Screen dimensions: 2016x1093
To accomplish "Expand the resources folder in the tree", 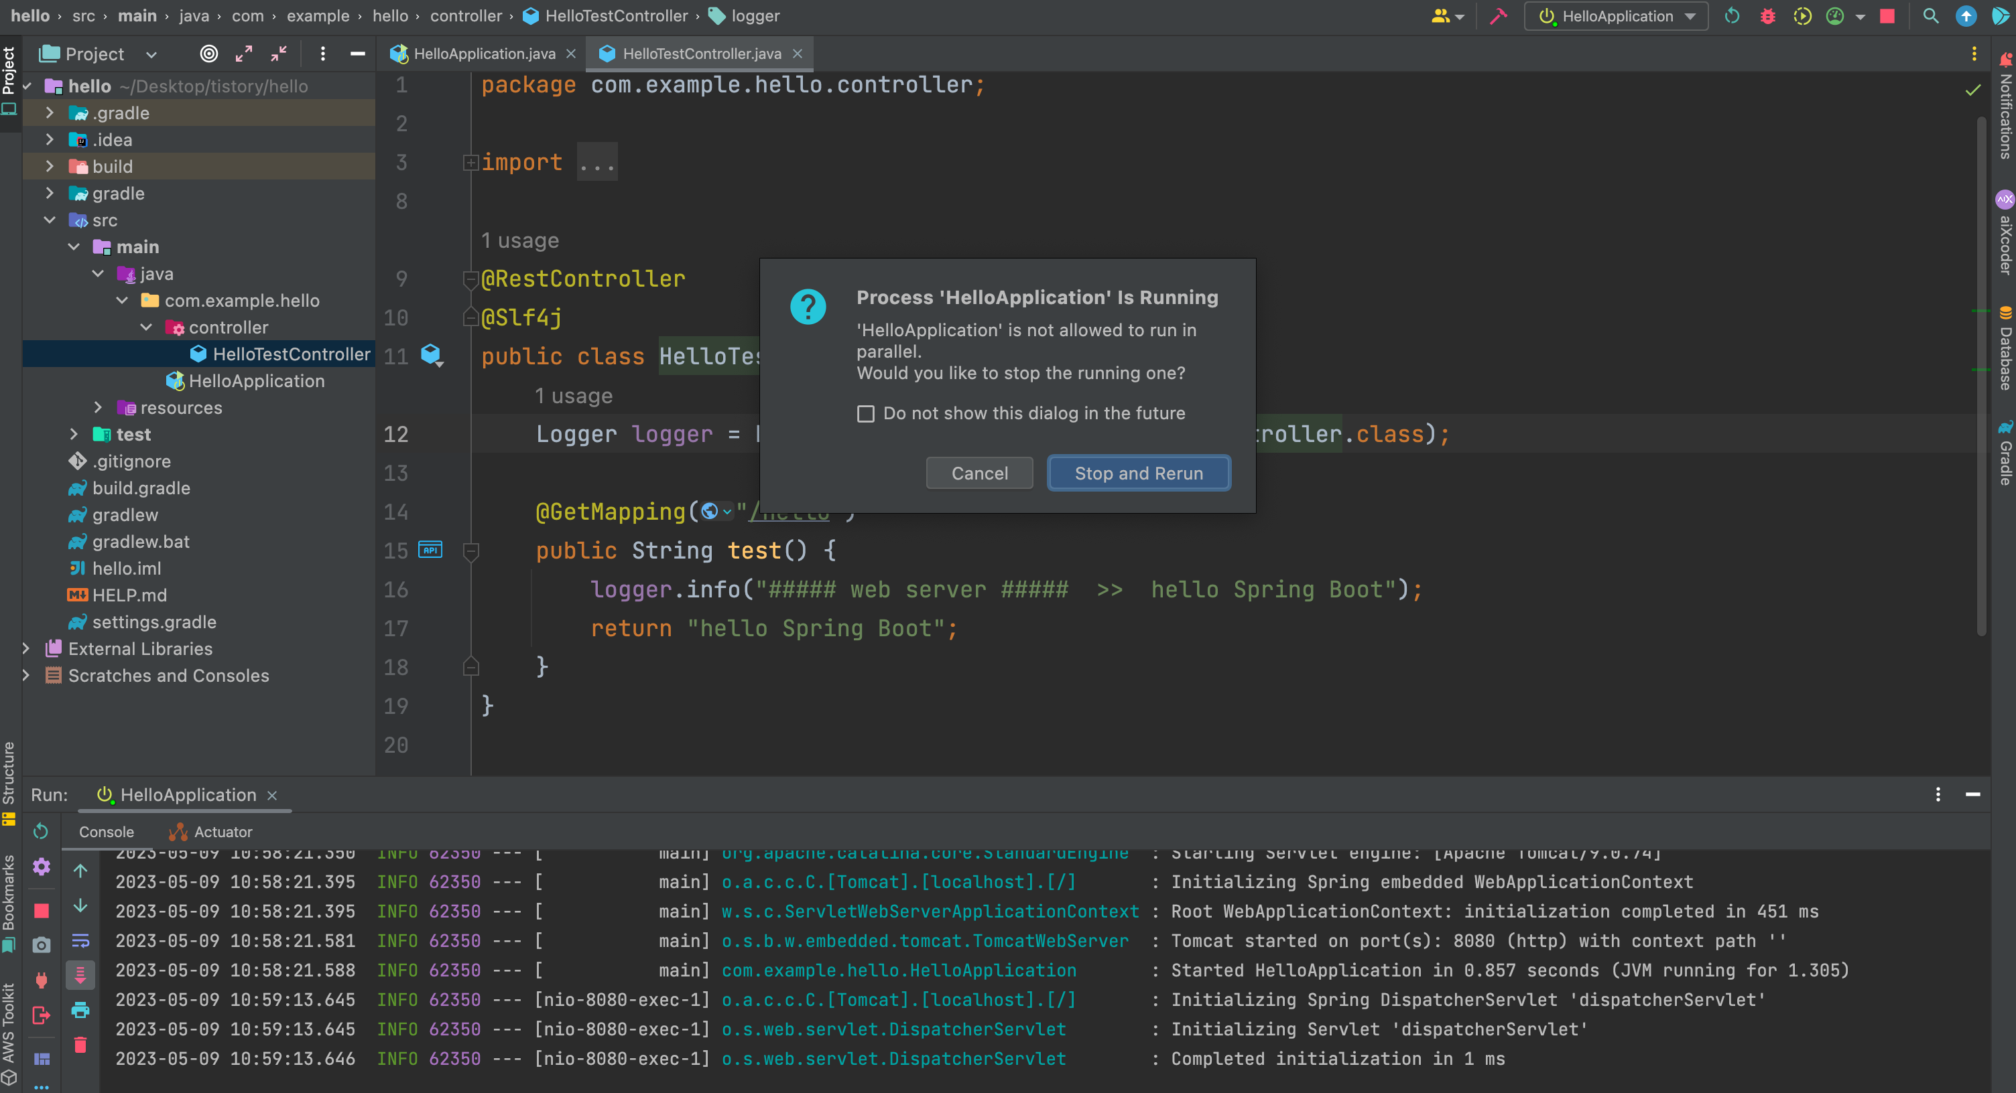I will click(98, 407).
